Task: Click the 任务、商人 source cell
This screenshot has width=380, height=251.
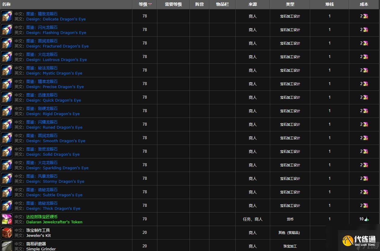Action: 253,219
